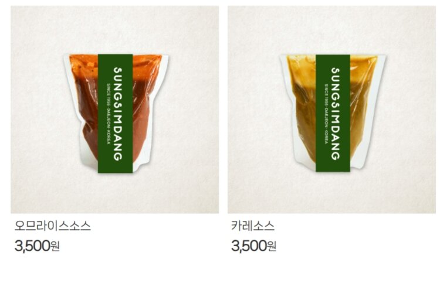Click the 원 currency character beside omurice price
This screenshot has width=440, height=290.
(55, 247)
